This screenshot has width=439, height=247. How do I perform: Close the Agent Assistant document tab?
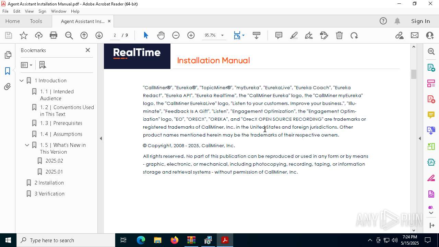pos(109,21)
